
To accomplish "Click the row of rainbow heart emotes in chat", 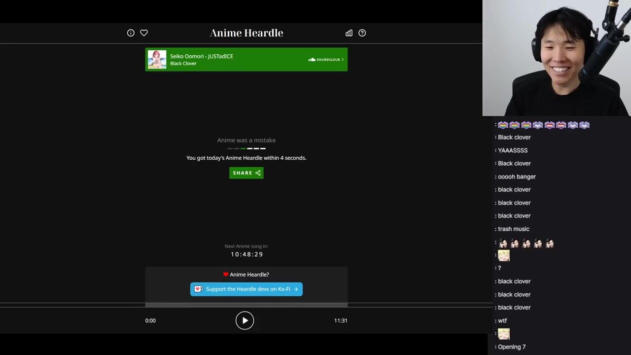I will (x=544, y=125).
